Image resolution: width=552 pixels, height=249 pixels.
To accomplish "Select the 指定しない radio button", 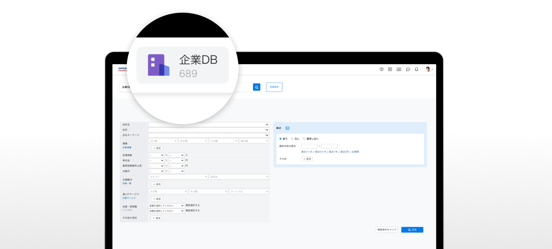I will click(304, 139).
